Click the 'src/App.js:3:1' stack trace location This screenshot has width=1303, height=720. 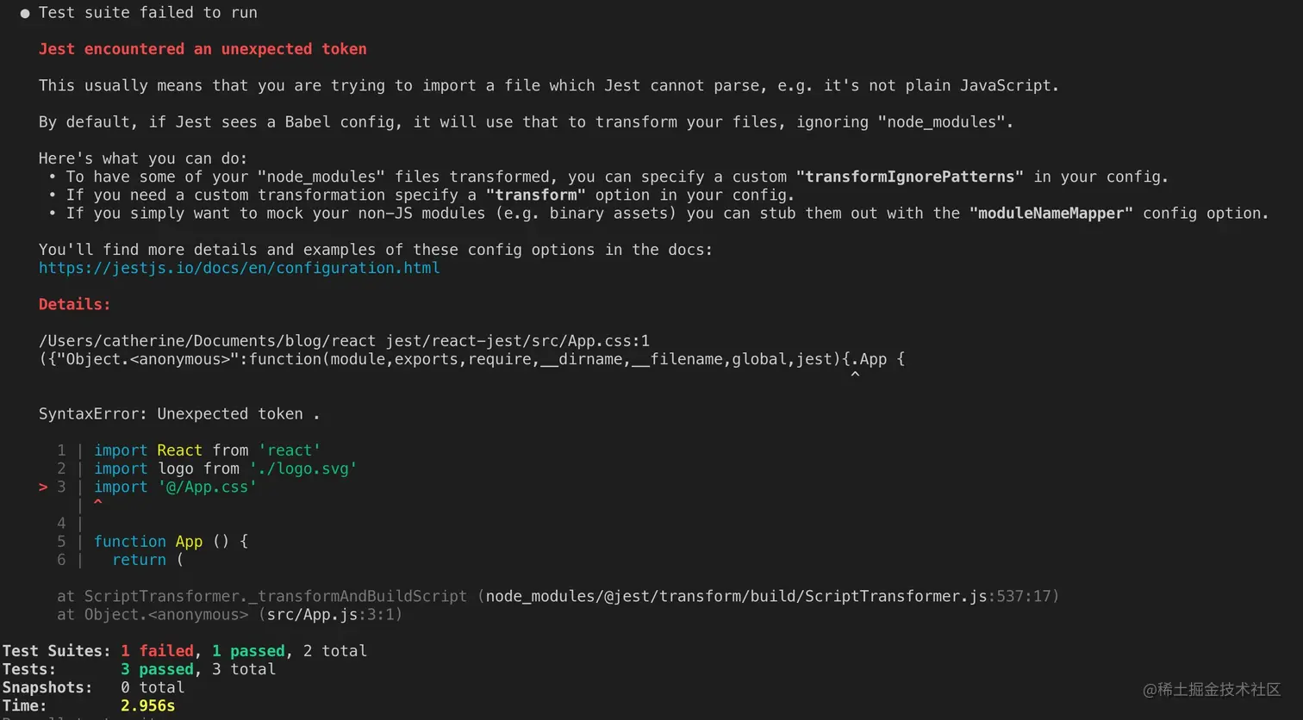click(x=330, y=614)
